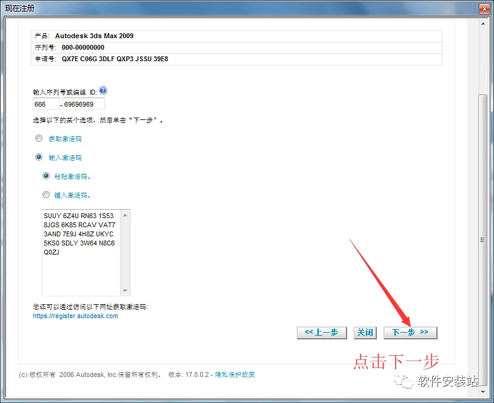Click the request code QX7E C06G 3DLF text
The width and height of the screenshot is (494, 403).
115,59
